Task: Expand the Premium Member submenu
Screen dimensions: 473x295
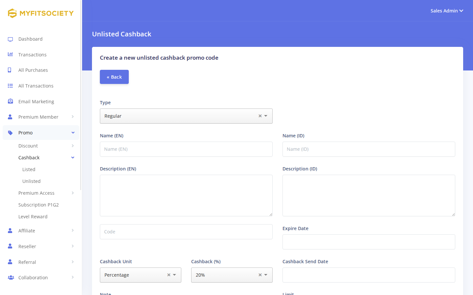Action: [41, 117]
